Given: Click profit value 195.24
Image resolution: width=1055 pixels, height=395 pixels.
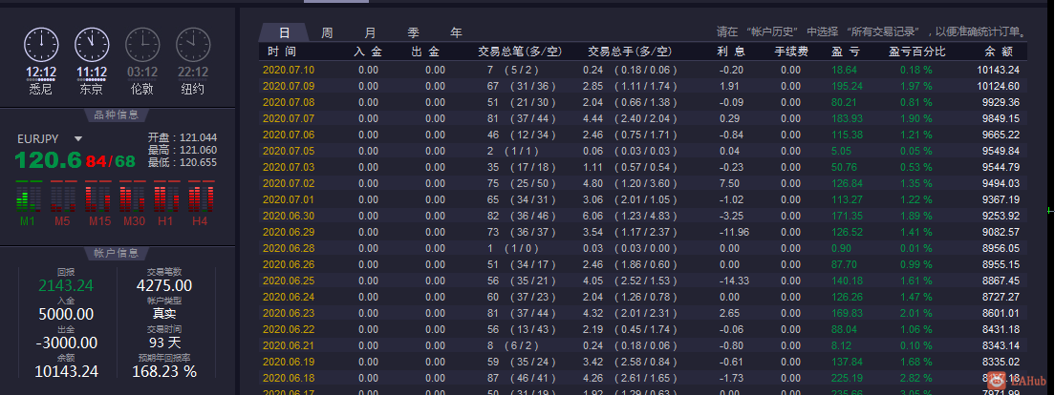Looking at the screenshot, I should coord(847,86).
